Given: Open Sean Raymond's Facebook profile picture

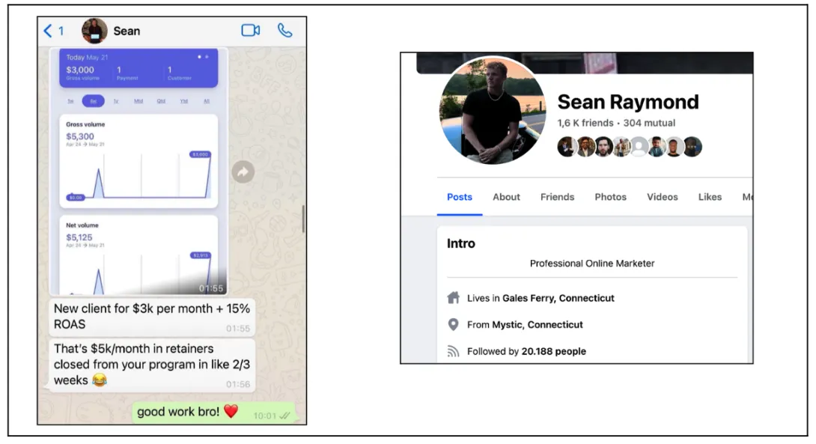Looking at the screenshot, I should tap(493, 110).
